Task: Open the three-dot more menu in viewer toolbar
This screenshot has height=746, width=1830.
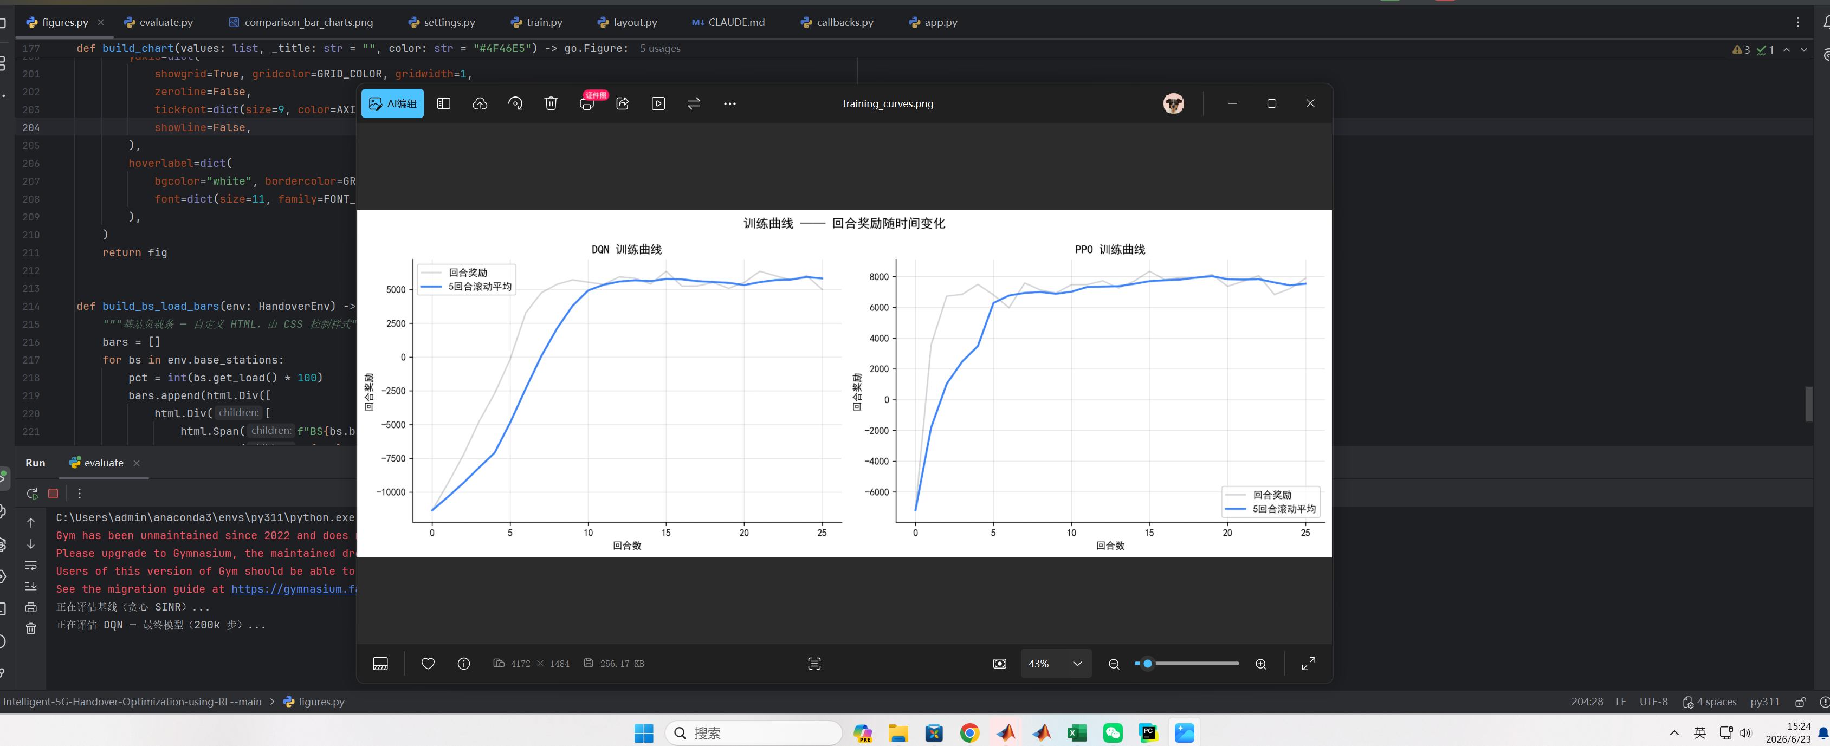Action: 729,103
